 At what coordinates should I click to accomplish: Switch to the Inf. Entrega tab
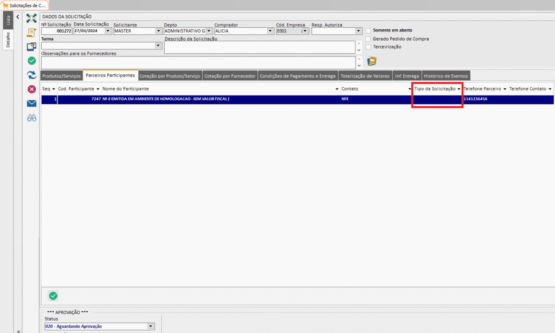coord(407,76)
